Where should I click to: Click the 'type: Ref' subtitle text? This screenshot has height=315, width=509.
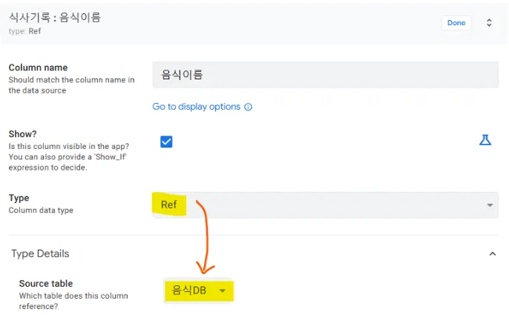click(25, 32)
